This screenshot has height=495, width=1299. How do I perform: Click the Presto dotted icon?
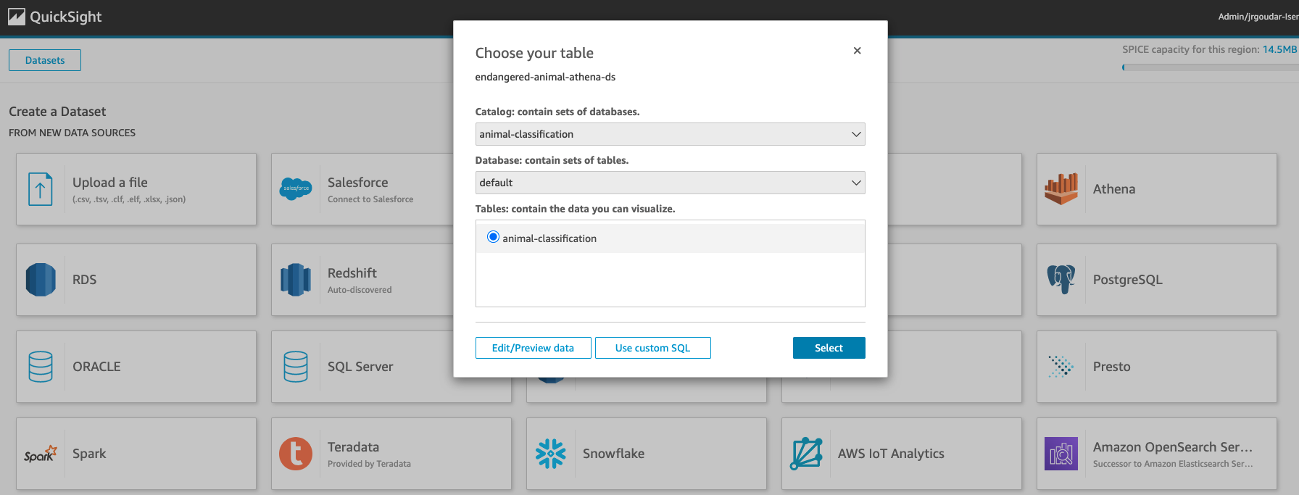pos(1061,366)
